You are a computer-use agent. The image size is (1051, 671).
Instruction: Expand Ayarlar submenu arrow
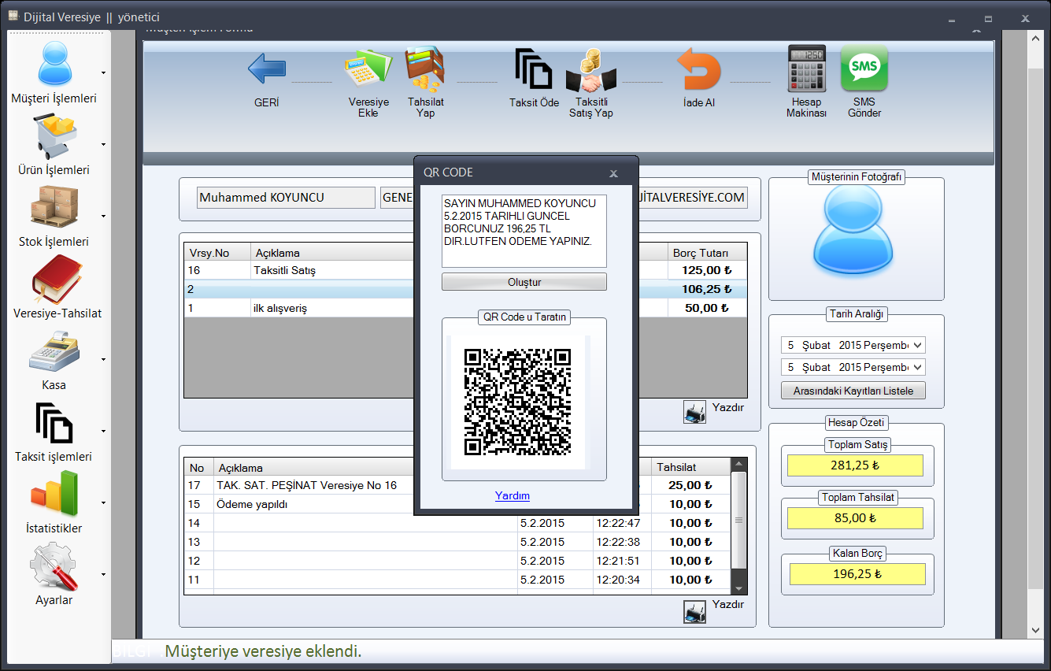pyautogui.click(x=103, y=574)
